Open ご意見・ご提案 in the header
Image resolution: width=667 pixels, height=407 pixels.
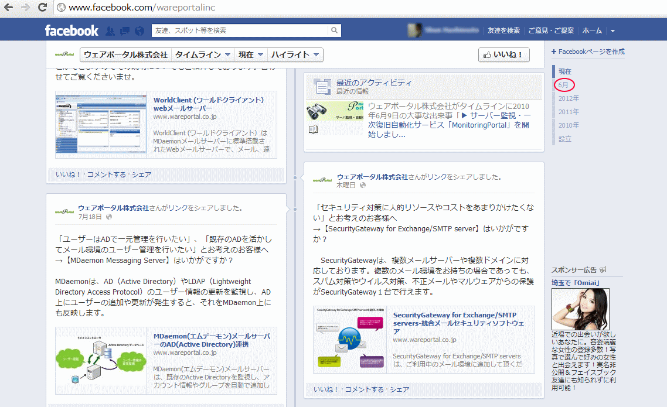coord(551,30)
